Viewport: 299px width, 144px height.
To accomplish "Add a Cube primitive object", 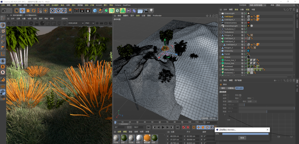I will point(95,11).
